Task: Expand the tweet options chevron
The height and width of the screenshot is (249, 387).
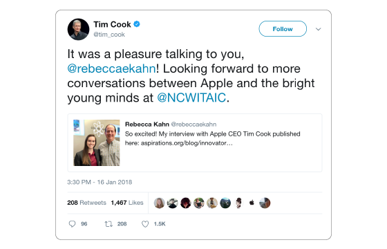Action: 319,29
